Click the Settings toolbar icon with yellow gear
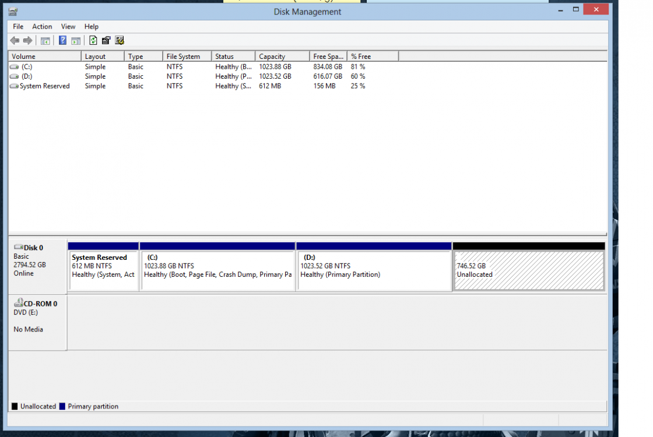This screenshot has width=653, height=437. [x=120, y=40]
